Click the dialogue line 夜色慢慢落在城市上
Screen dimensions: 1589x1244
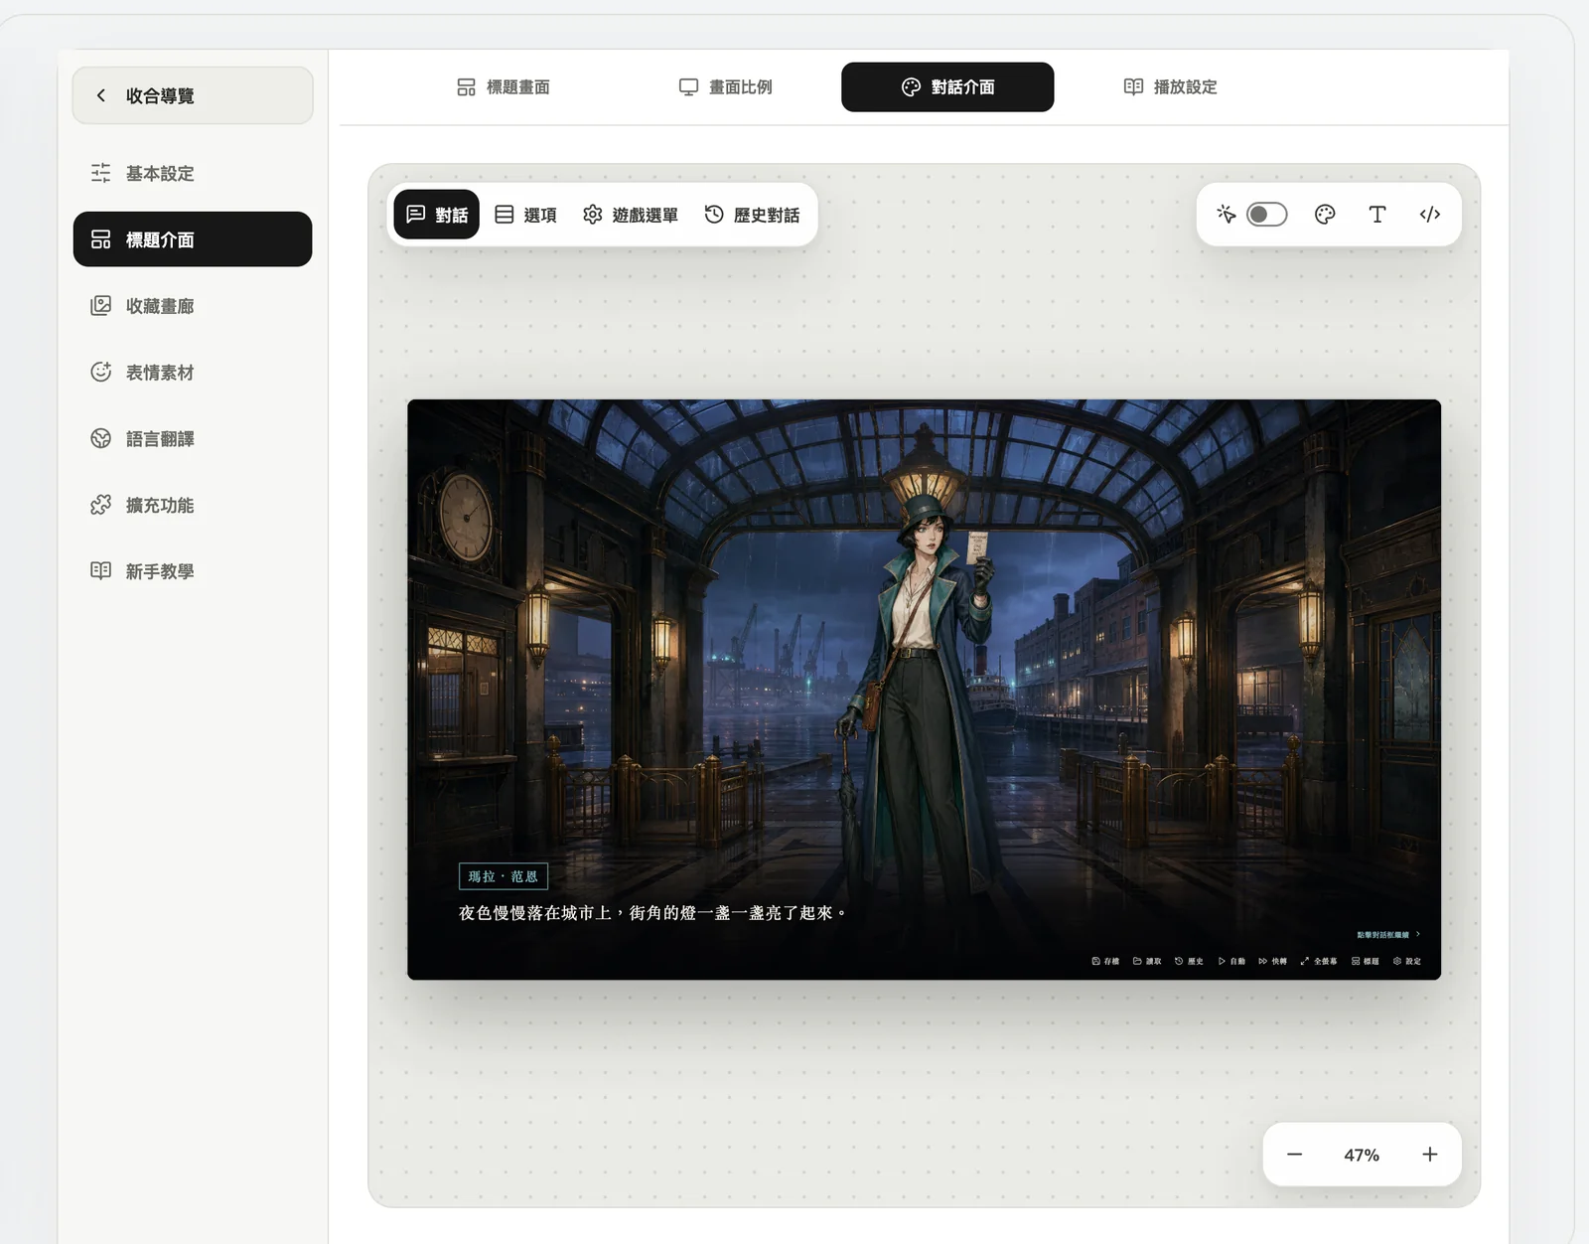pyautogui.click(x=652, y=913)
